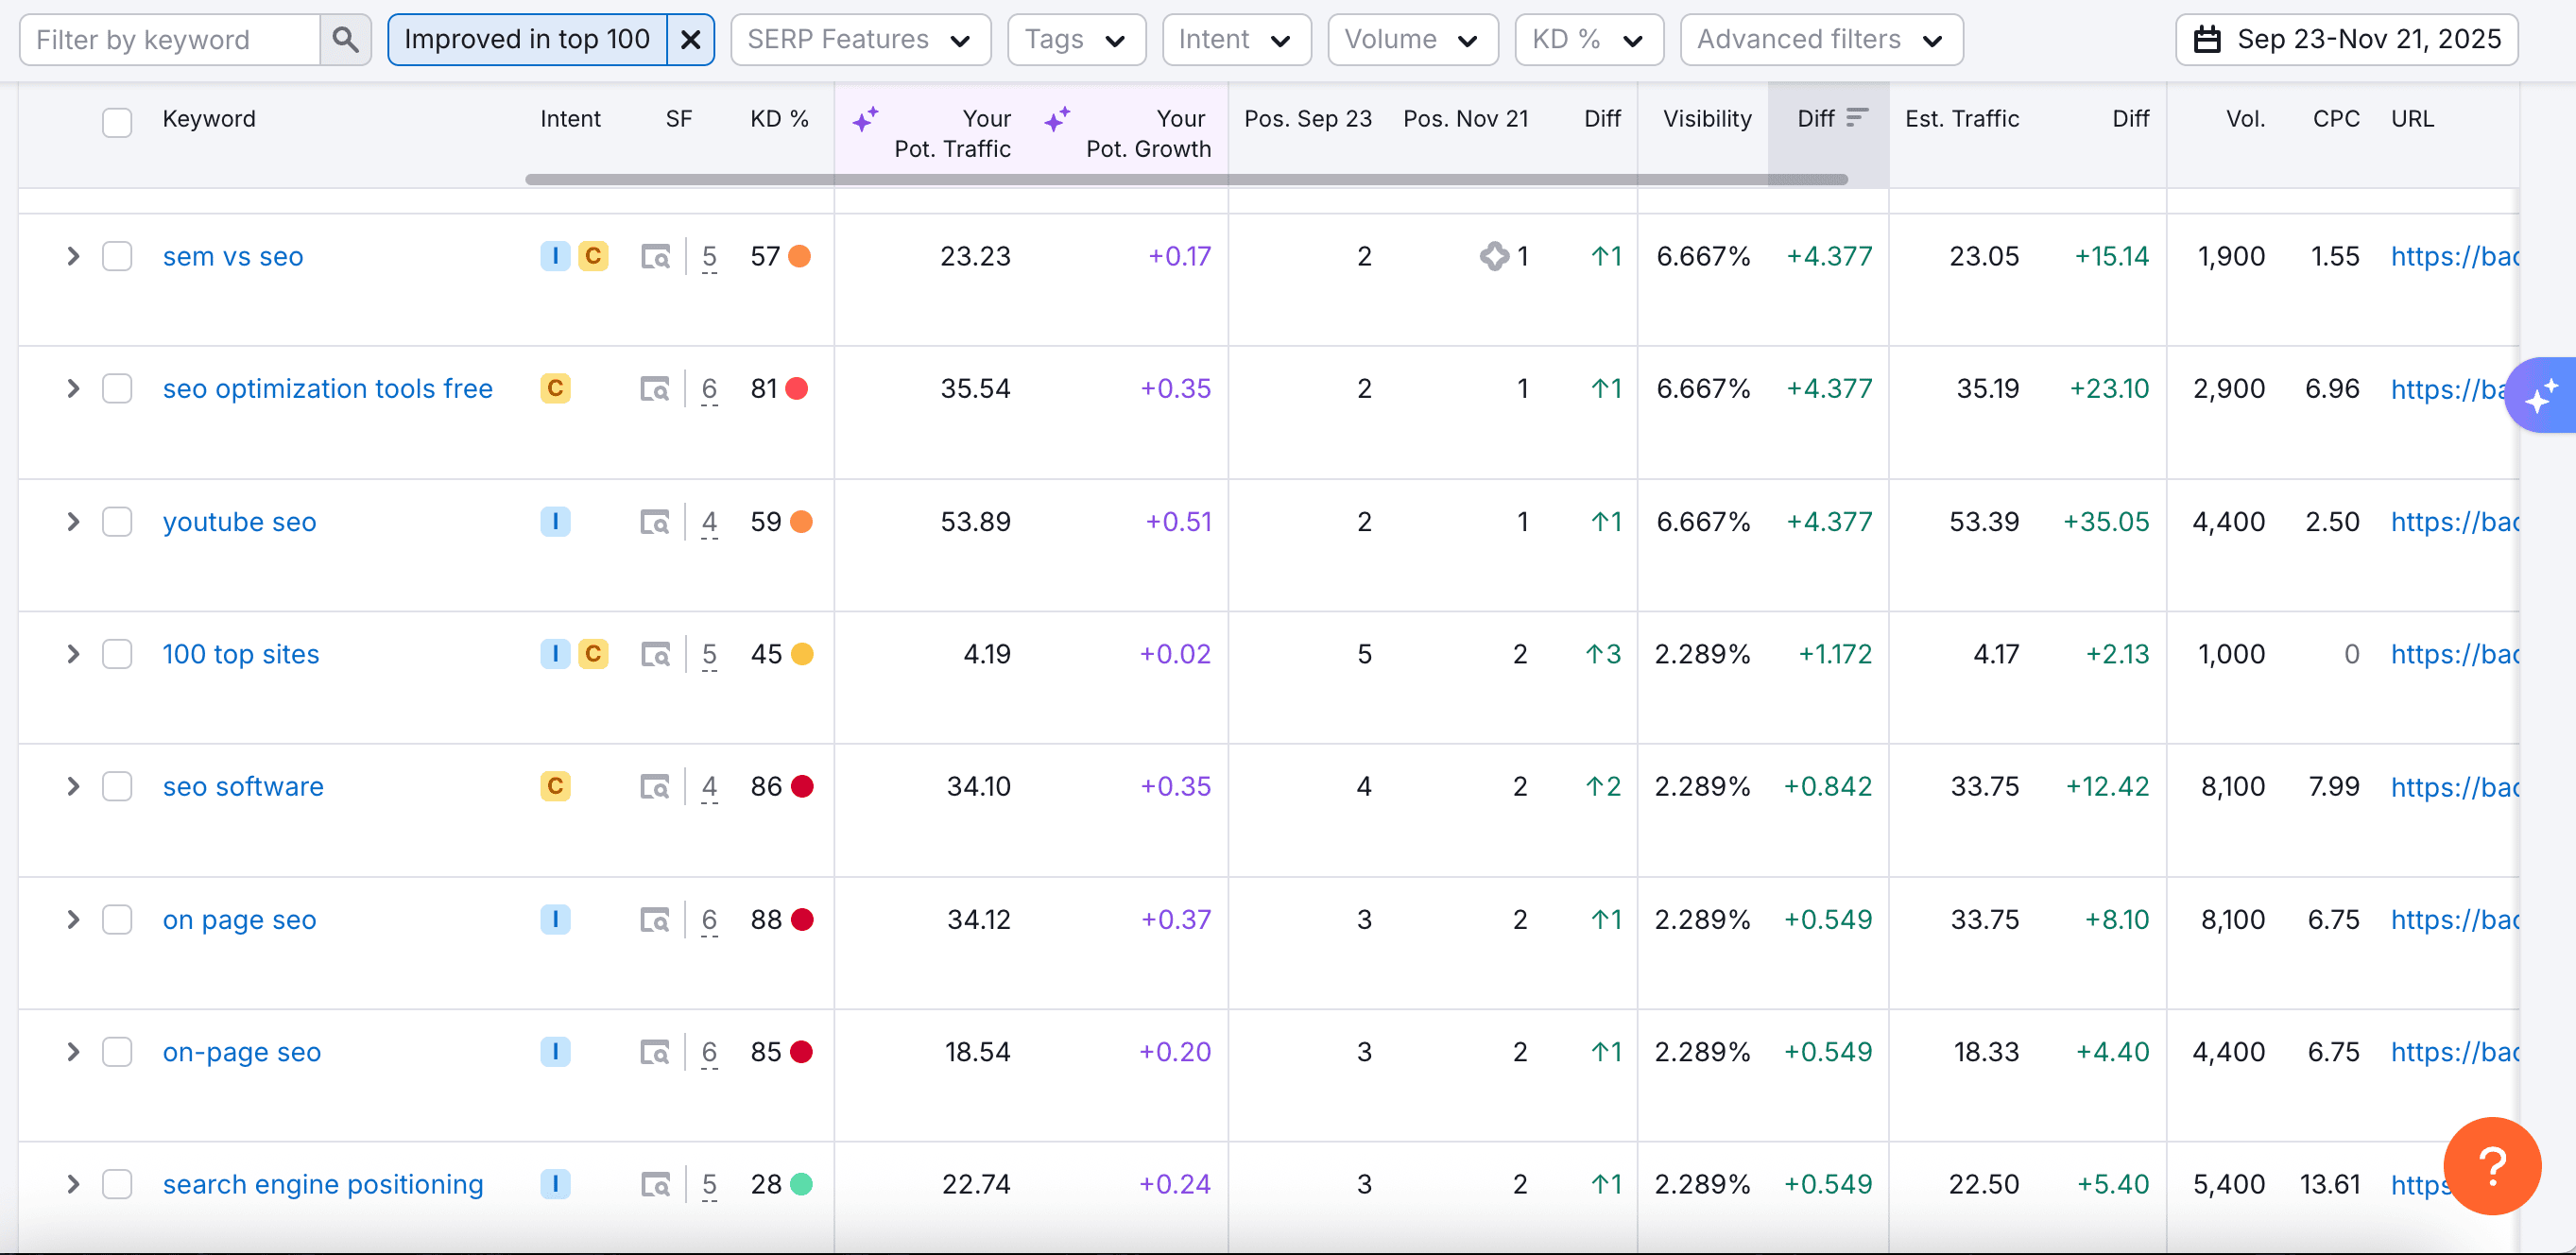
Task: Remove the Improved in top 100 filter
Action: pos(690,40)
